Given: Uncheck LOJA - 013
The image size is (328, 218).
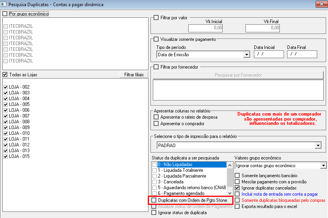Looking at the screenshot, I should pyautogui.click(x=6, y=151).
